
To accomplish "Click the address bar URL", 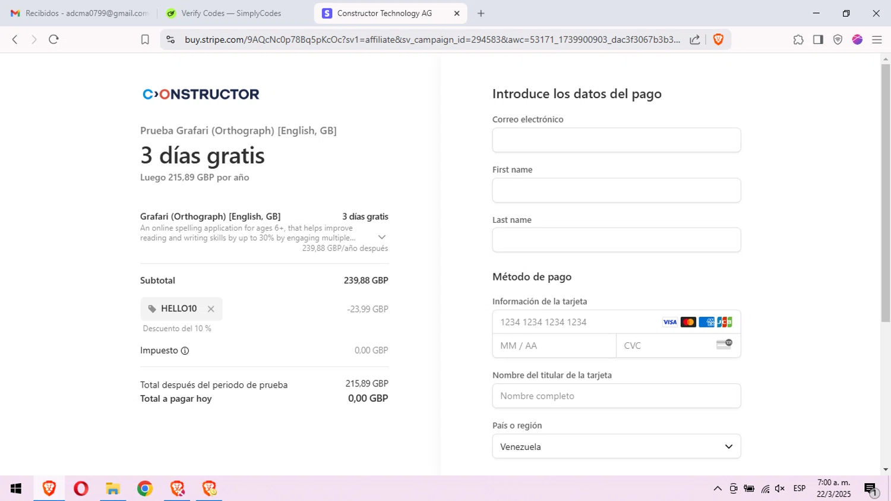I will (432, 40).
